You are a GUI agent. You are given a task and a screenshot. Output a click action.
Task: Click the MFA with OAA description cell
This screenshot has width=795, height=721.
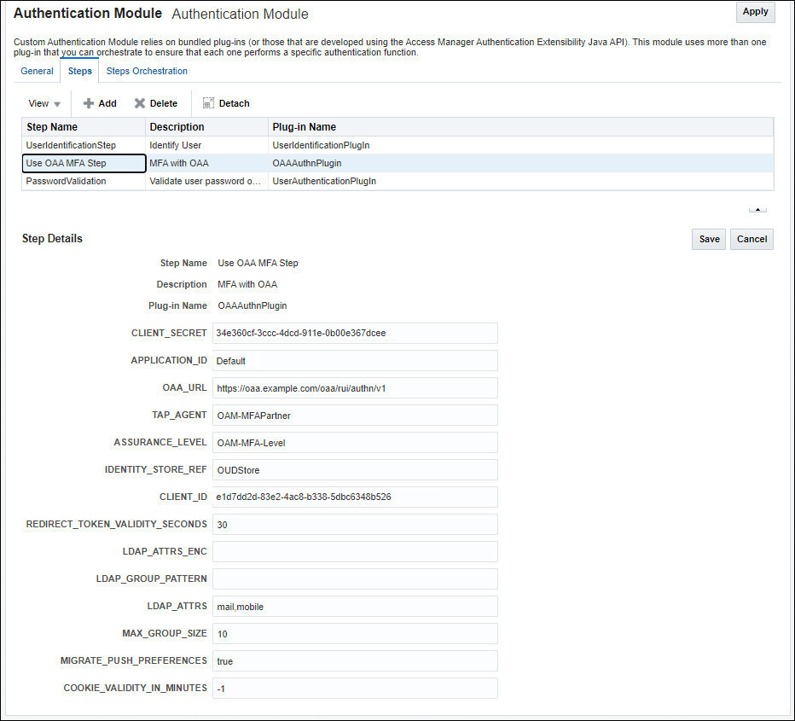[x=207, y=163]
